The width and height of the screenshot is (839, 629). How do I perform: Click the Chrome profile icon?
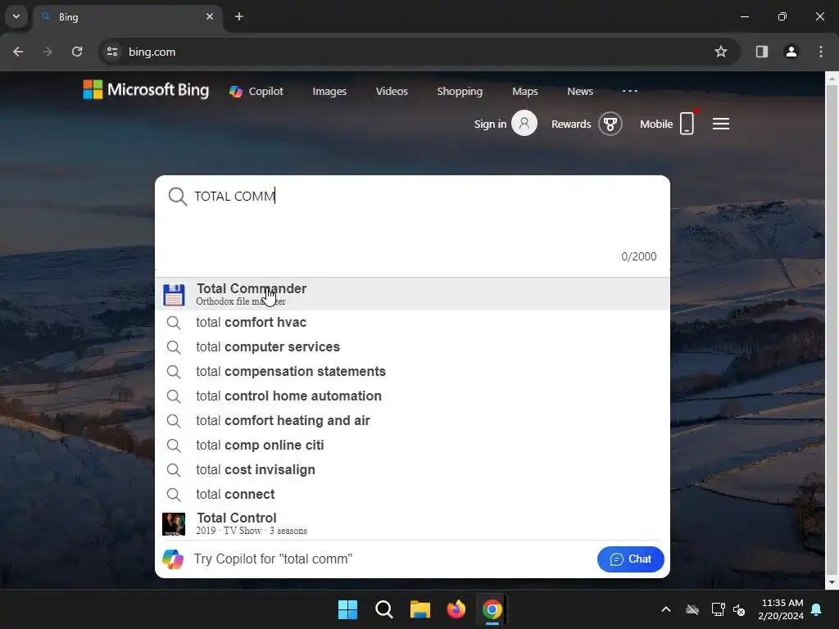[x=791, y=52]
